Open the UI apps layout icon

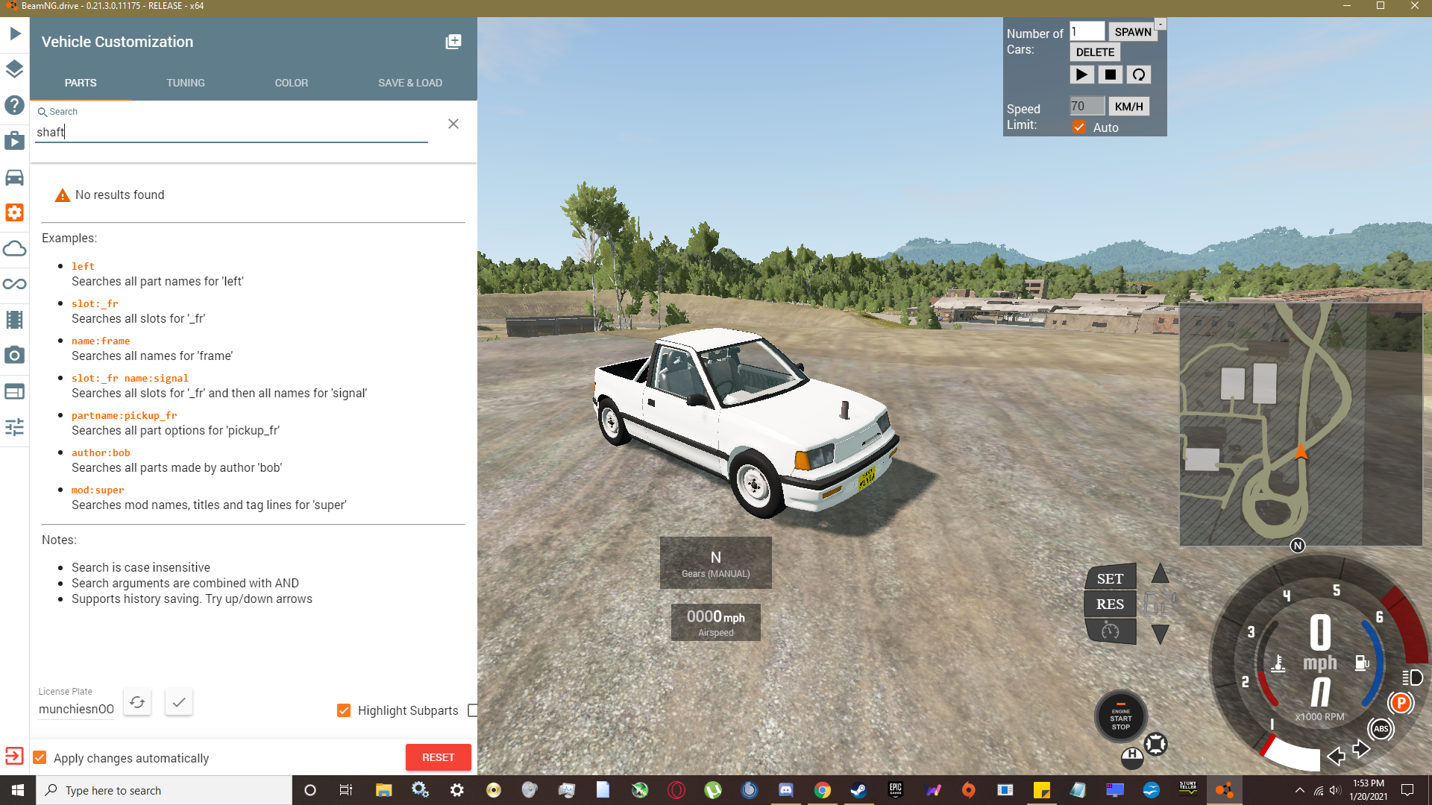(15, 391)
